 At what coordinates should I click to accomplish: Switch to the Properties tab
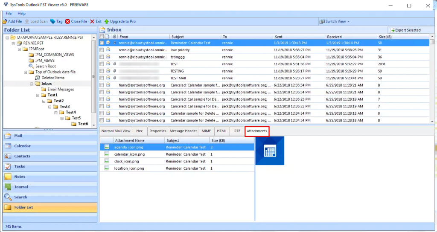[157, 131]
